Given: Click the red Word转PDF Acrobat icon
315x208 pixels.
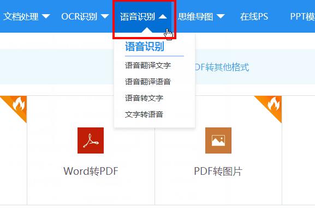Looking at the screenshot, I should pyautogui.click(x=91, y=140).
